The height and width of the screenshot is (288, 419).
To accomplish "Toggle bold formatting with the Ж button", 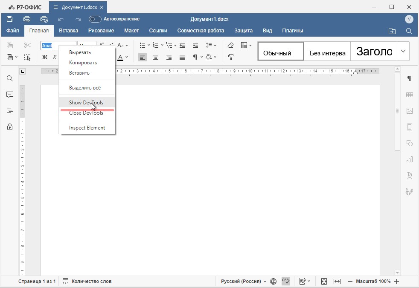I will [x=45, y=57].
